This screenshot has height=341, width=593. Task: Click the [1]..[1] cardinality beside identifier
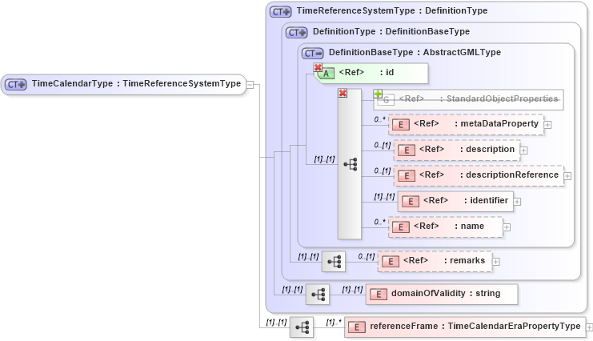click(x=384, y=196)
